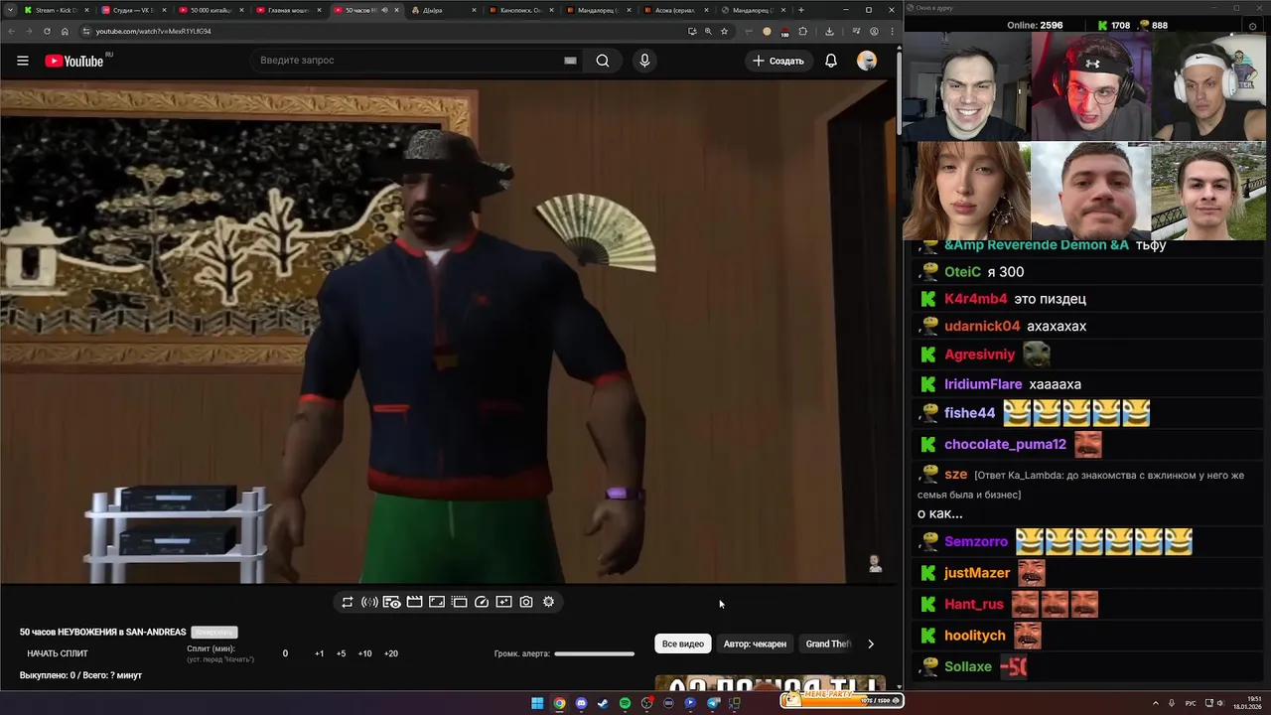The height and width of the screenshot is (715, 1271).
Task: Show the on-screen keyboard in search box
Action: pyautogui.click(x=570, y=61)
